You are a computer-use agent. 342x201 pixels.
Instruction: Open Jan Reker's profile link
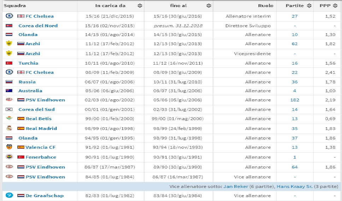[x=235, y=187]
